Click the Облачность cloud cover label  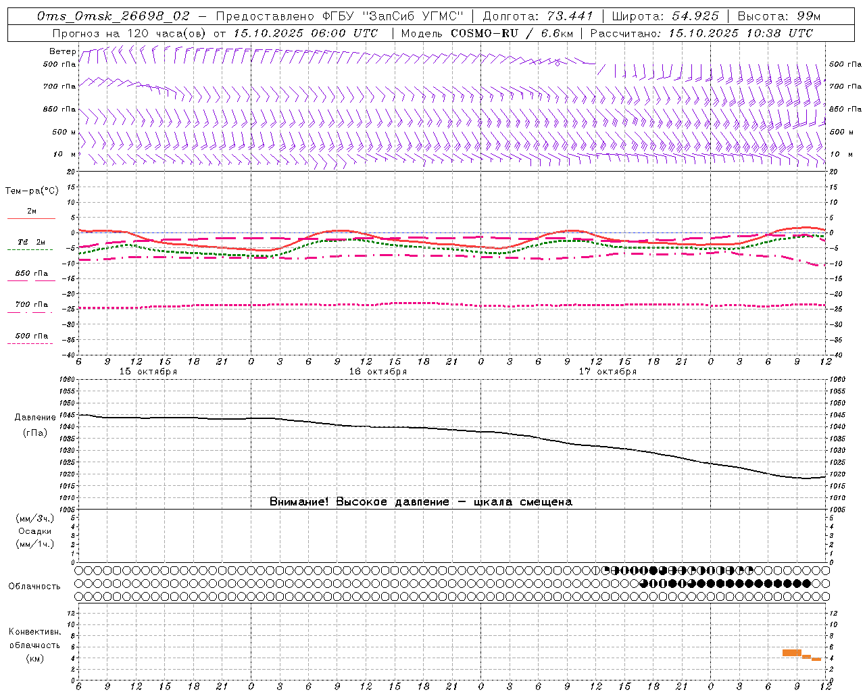coord(34,586)
